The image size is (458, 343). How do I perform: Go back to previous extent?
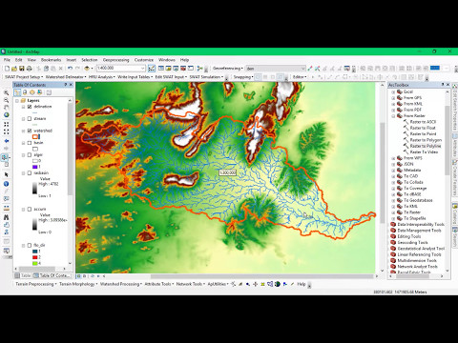click(x=6, y=141)
